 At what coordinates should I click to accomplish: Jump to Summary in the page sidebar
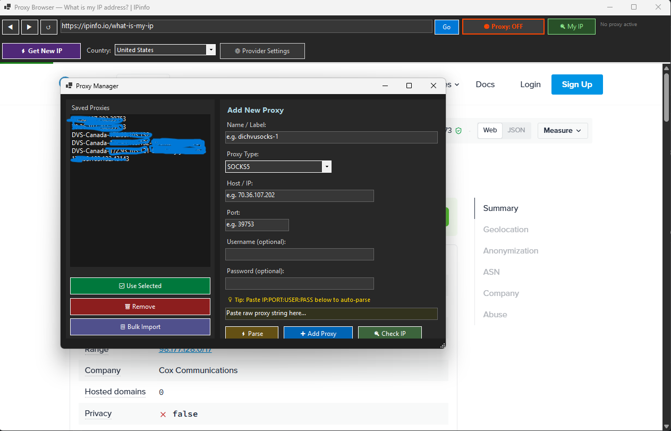(x=500, y=208)
